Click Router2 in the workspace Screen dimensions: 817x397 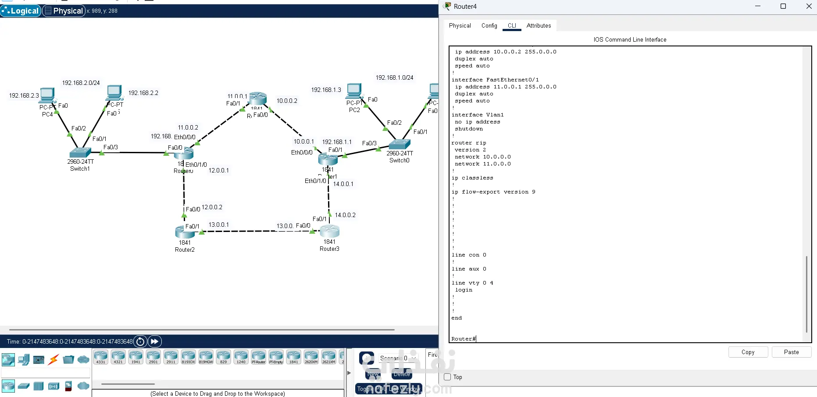(x=185, y=232)
